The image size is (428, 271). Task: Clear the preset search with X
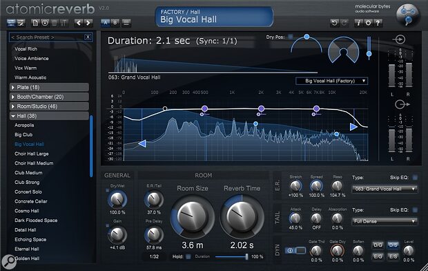[x=88, y=37]
